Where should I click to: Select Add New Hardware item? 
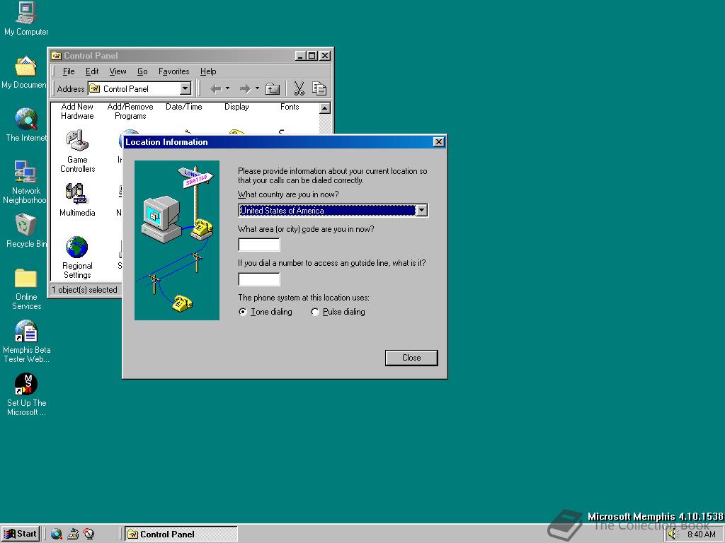click(77, 111)
